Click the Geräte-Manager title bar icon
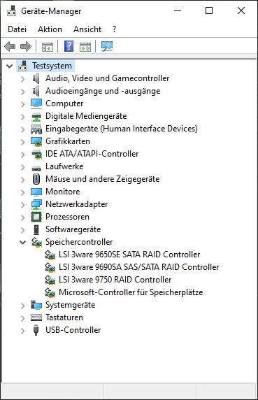This screenshot has height=400, width=258. (x=11, y=11)
